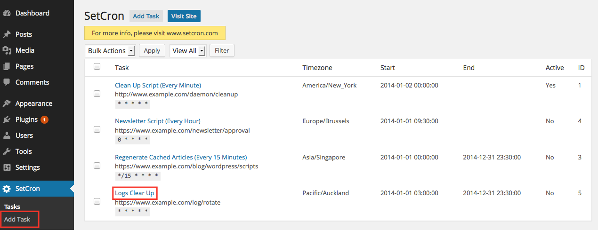
Task: Click the URL http://www.example.com/daemon/cleanup
Action: (x=176, y=94)
